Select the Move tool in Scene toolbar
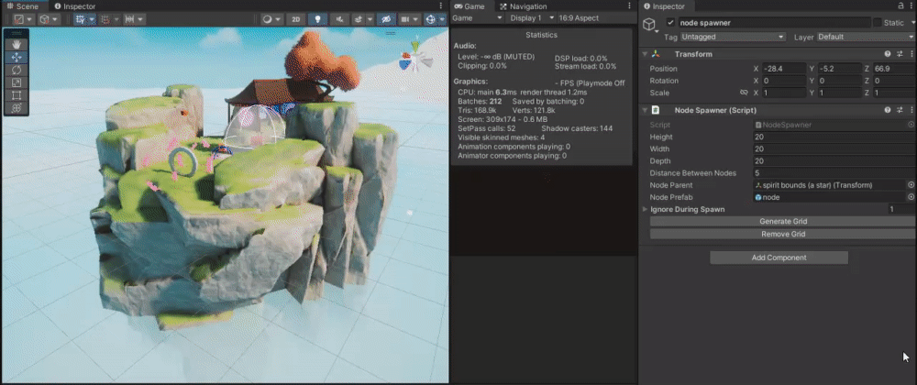Screen dimensions: 917x385 [17, 57]
